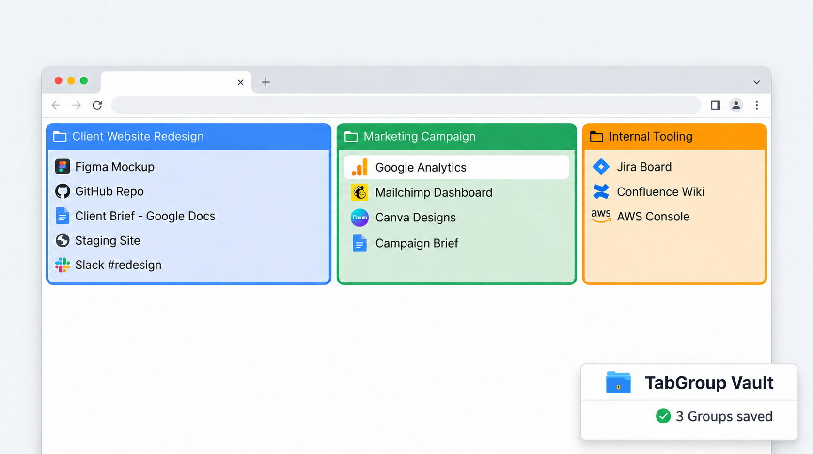Viewport: 813px width, 454px height.
Task: Open the Figma Mockup label
Action: [x=115, y=167]
